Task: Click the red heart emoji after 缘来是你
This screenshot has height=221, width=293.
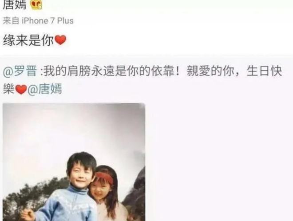Action: [x=60, y=40]
